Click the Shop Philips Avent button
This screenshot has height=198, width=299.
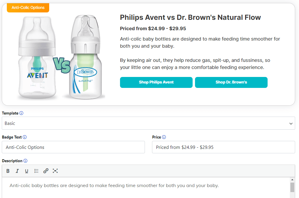click(156, 82)
